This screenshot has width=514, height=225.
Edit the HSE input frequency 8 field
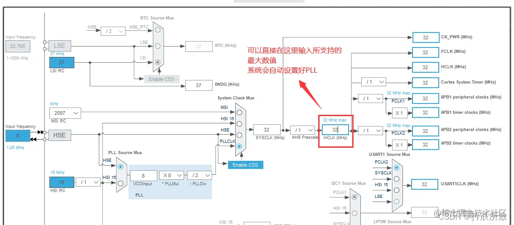(x=18, y=136)
